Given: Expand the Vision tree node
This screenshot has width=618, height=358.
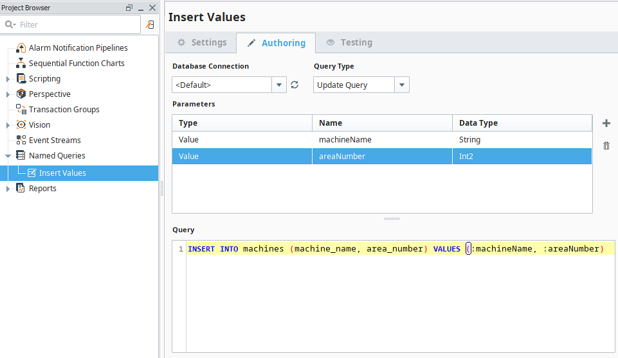Looking at the screenshot, I should click(x=8, y=125).
